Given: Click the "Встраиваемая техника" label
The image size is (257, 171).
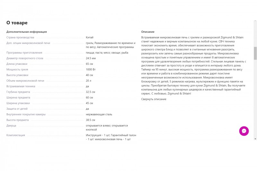Looking at the screenshot, I should coord(21,86).
